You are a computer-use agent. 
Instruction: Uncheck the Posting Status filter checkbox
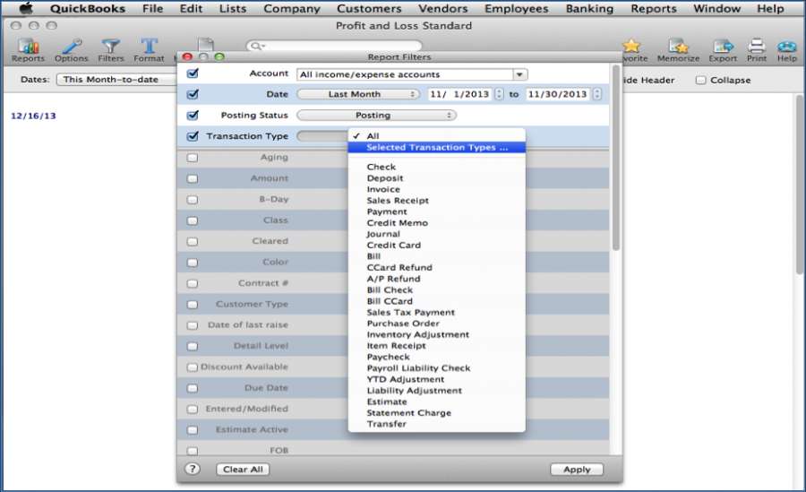click(193, 116)
